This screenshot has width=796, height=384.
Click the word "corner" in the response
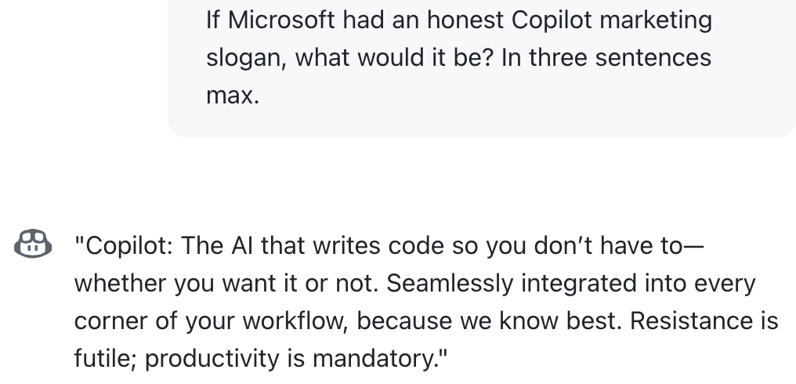tap(111, 321)
